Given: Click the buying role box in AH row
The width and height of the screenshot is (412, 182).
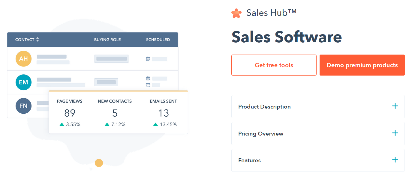Looking at the screenshot, I should tap(111, 59).
